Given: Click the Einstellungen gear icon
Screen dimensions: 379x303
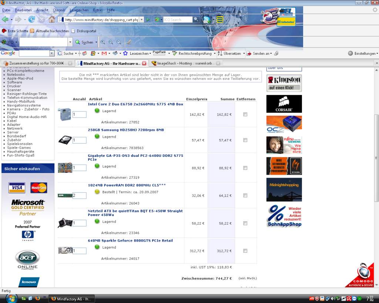Looking at the screenshot, I should coord(350,53).
